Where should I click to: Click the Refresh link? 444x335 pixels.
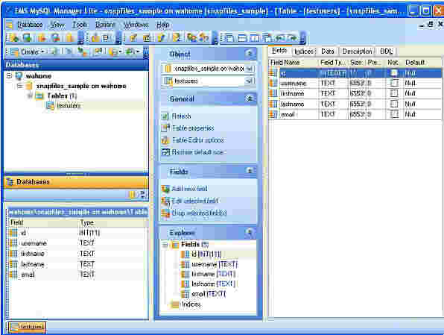(x=181, y=116)
